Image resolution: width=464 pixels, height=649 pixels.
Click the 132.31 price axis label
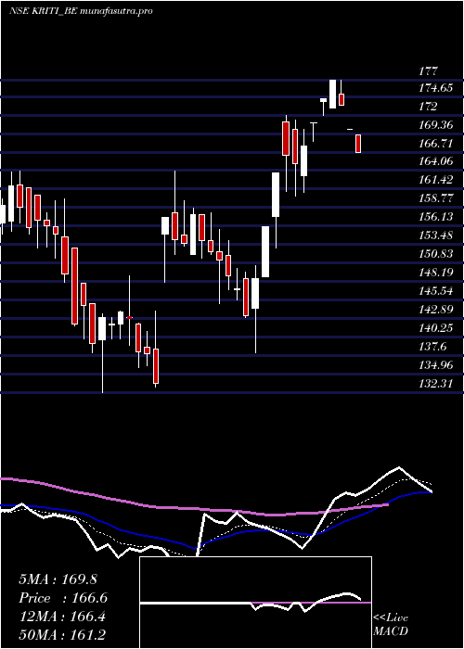(x=435, y=383)
